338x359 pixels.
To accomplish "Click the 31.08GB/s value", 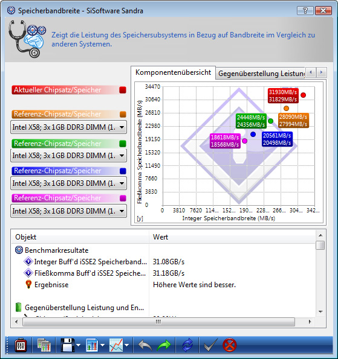I will click(x=169, y=262).
